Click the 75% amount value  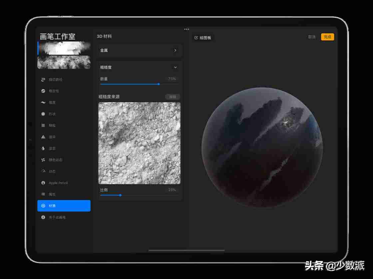point(172,78)
